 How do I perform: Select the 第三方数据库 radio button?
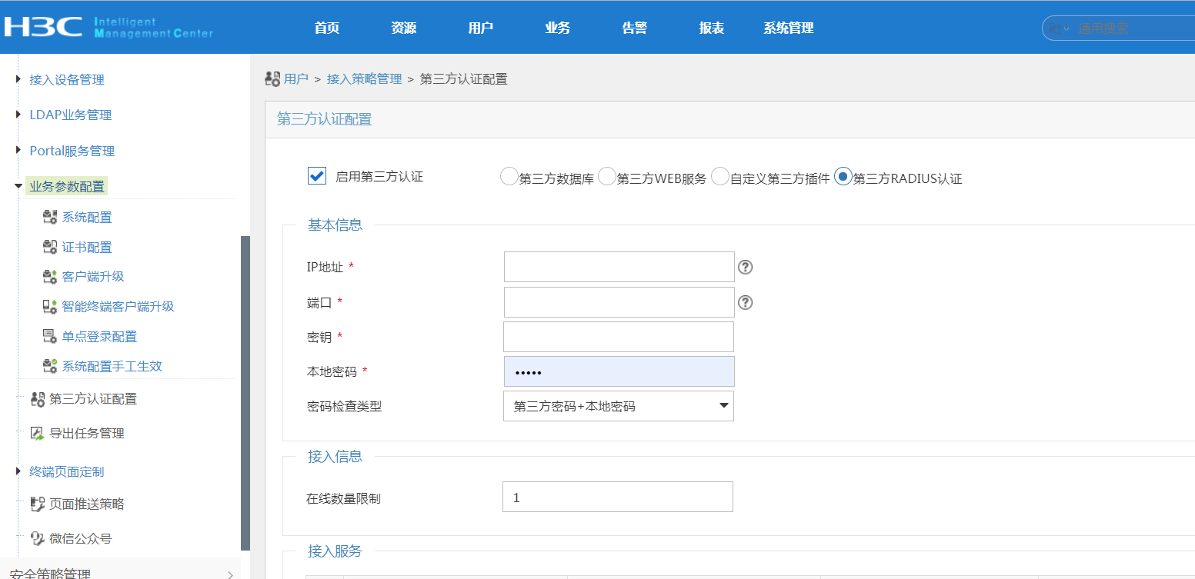[509, 177]
